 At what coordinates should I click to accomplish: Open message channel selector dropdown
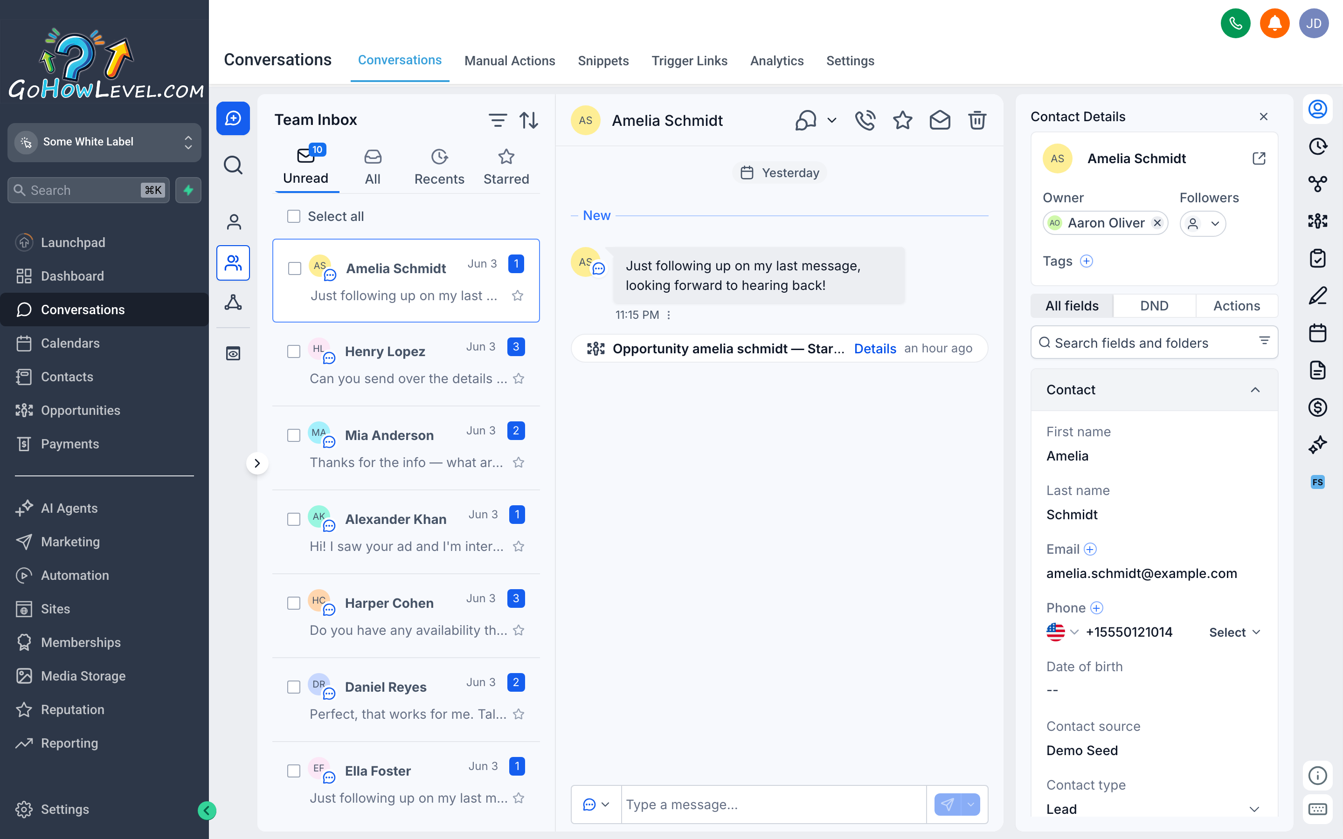click(x=596, y=804)
